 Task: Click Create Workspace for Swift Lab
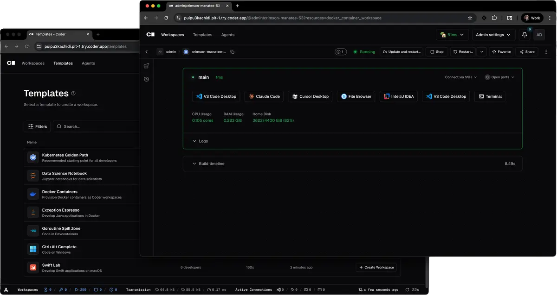pyautogui.click(x=376, y=267)
